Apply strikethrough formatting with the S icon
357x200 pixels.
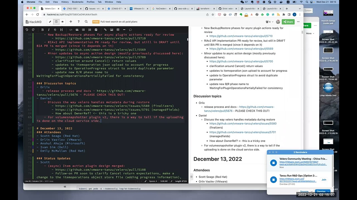coord(55,30)
